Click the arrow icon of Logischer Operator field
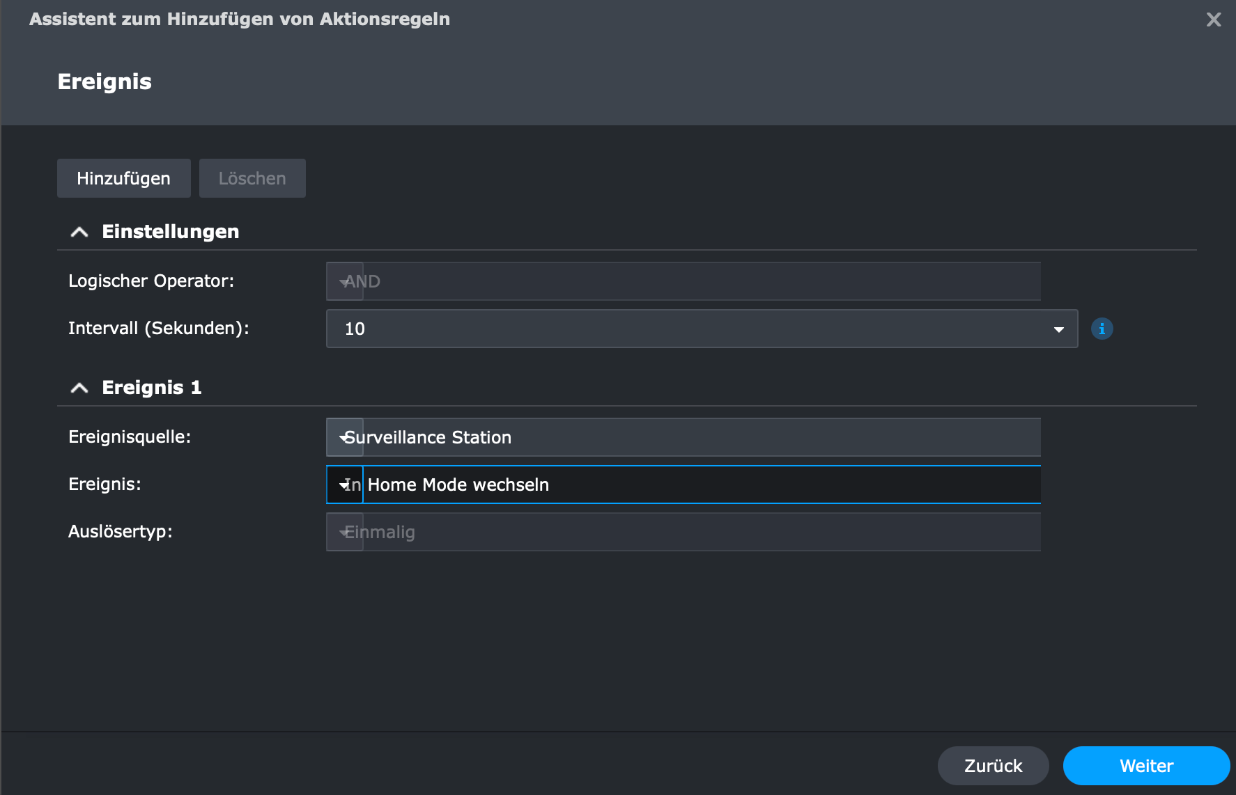Image resolution: width=1236 pixels, height=795 pixels. 344,282
